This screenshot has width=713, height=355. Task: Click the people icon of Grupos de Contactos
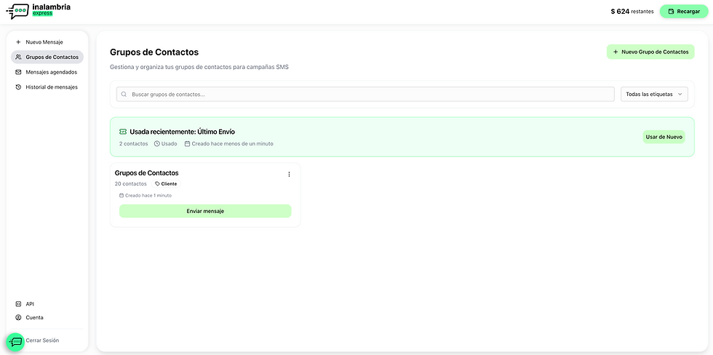[18, 57]
